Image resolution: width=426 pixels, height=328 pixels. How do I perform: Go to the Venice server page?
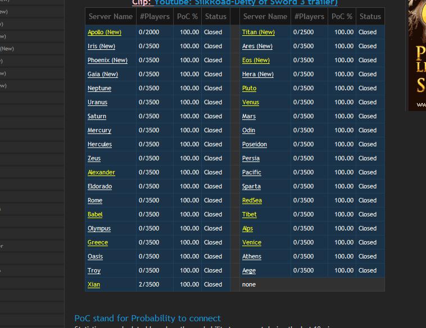coord(251,243)
